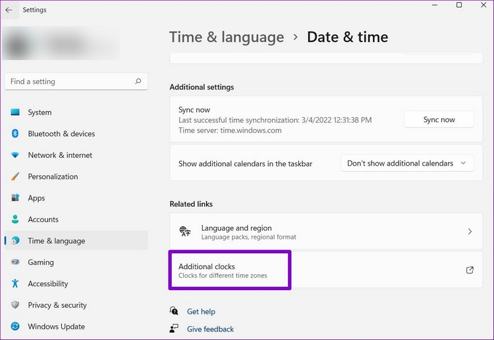Click the search magnifier icon
Viewport: 494px width, 340px height.
point(138,82)
